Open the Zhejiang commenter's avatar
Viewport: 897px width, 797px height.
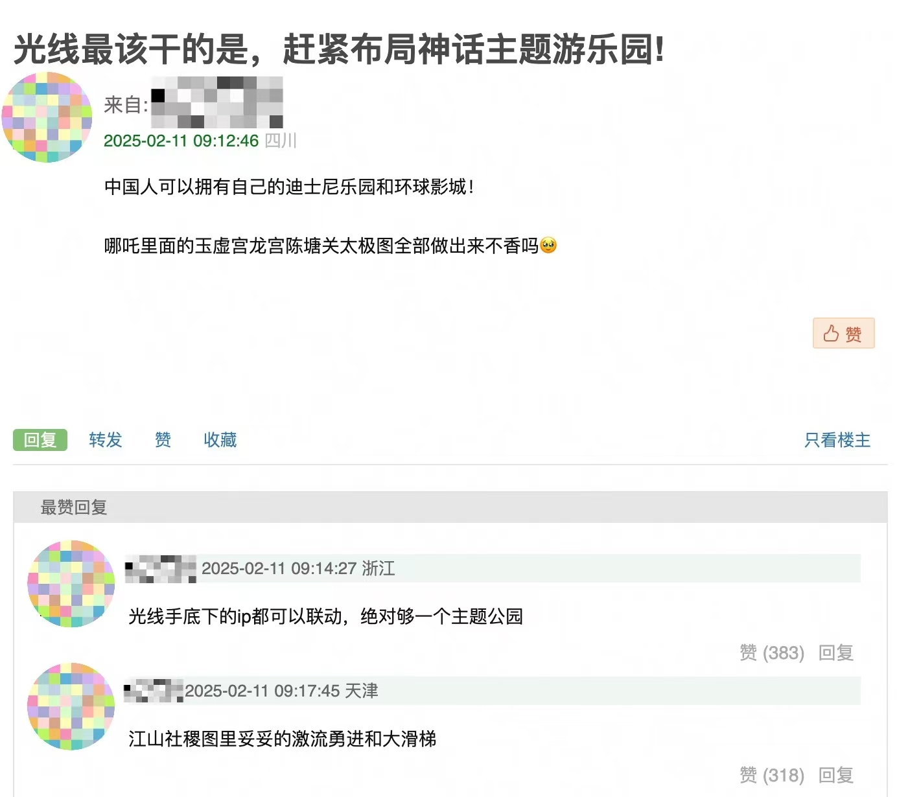(x=71, y=584)
